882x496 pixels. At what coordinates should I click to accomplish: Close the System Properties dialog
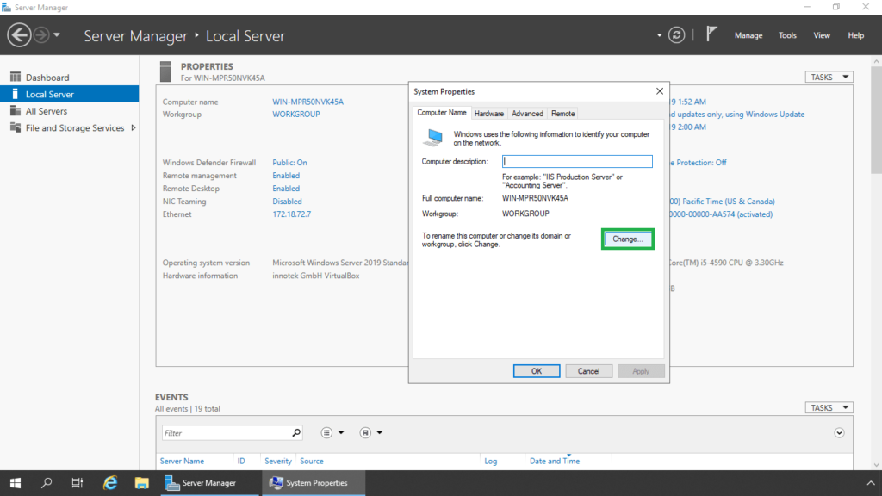659,91
